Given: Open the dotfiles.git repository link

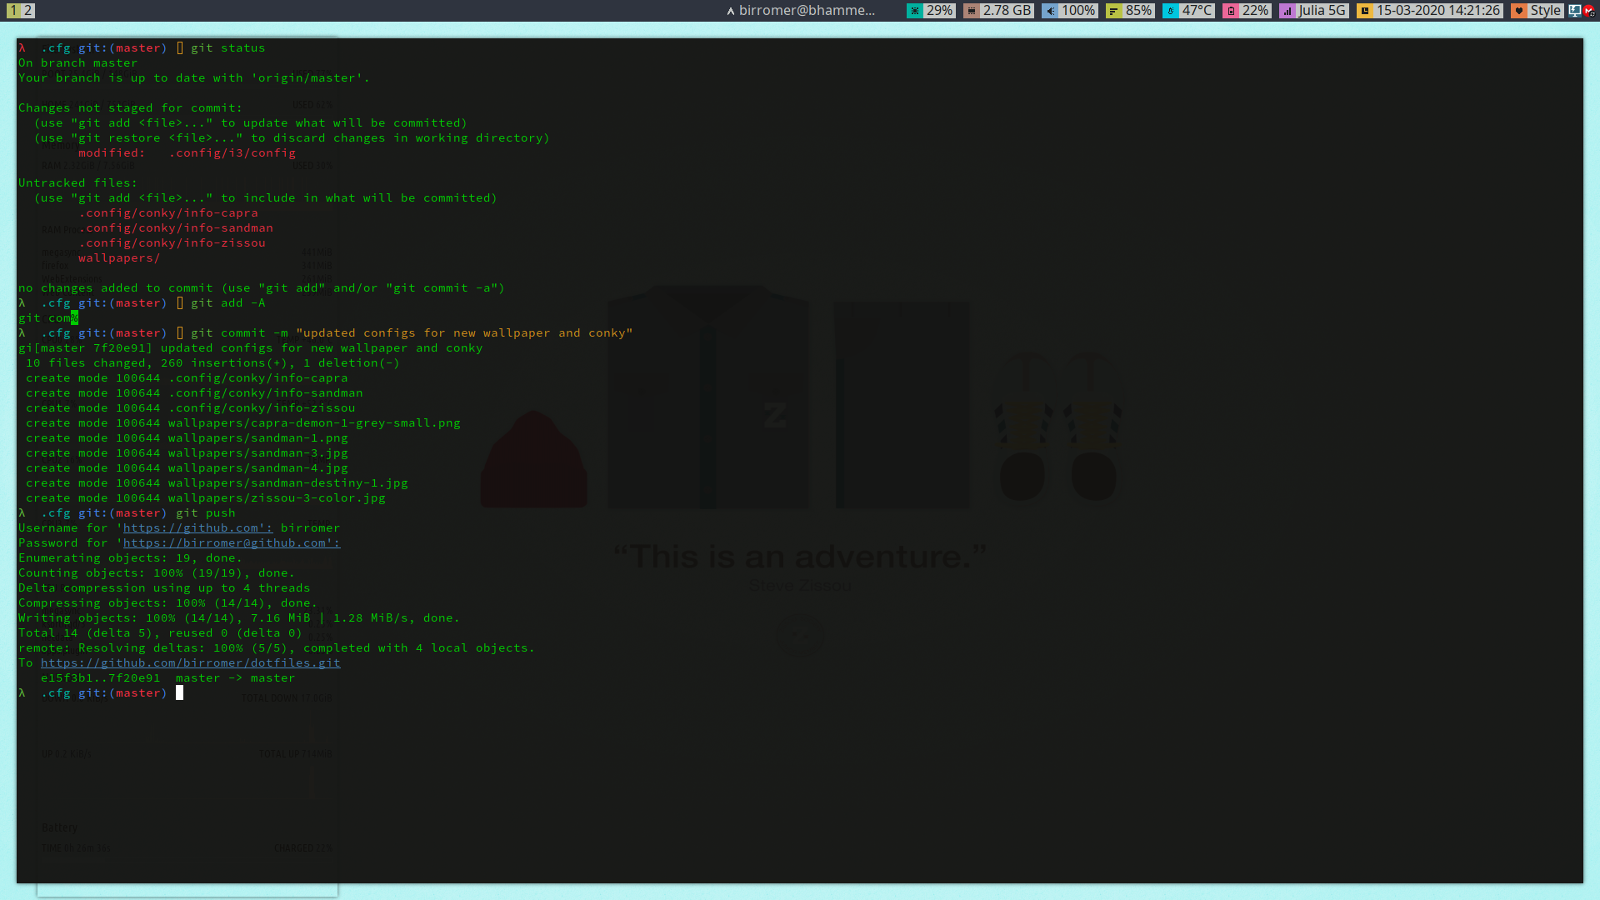Looking at the screenshot, I should pos(190,662).
